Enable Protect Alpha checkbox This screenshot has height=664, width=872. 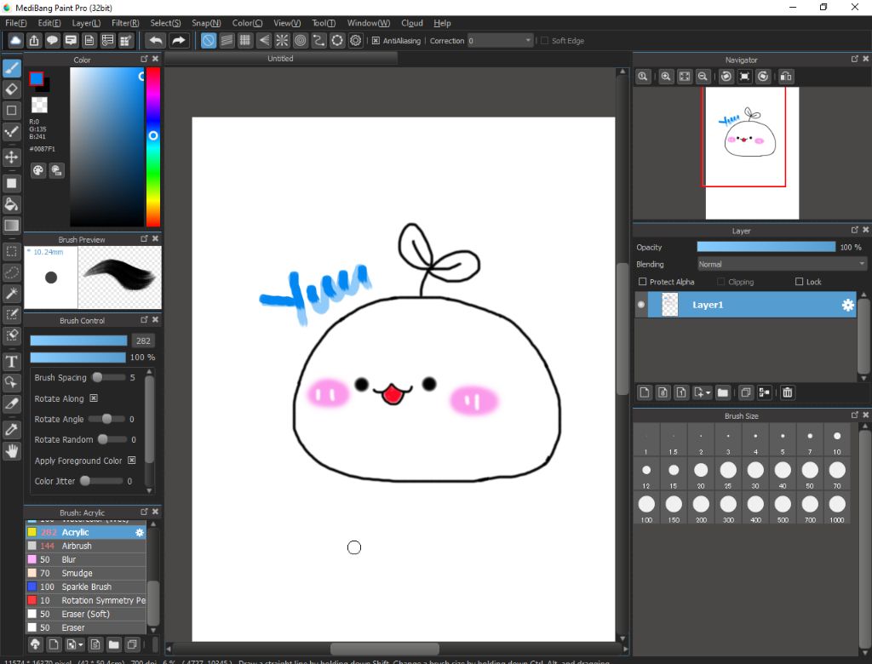[642, 282]
